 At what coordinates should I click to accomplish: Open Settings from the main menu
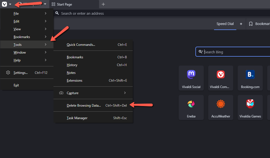coord(27,73)
